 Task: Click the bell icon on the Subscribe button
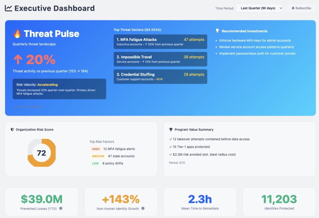(x=293, y=8)
